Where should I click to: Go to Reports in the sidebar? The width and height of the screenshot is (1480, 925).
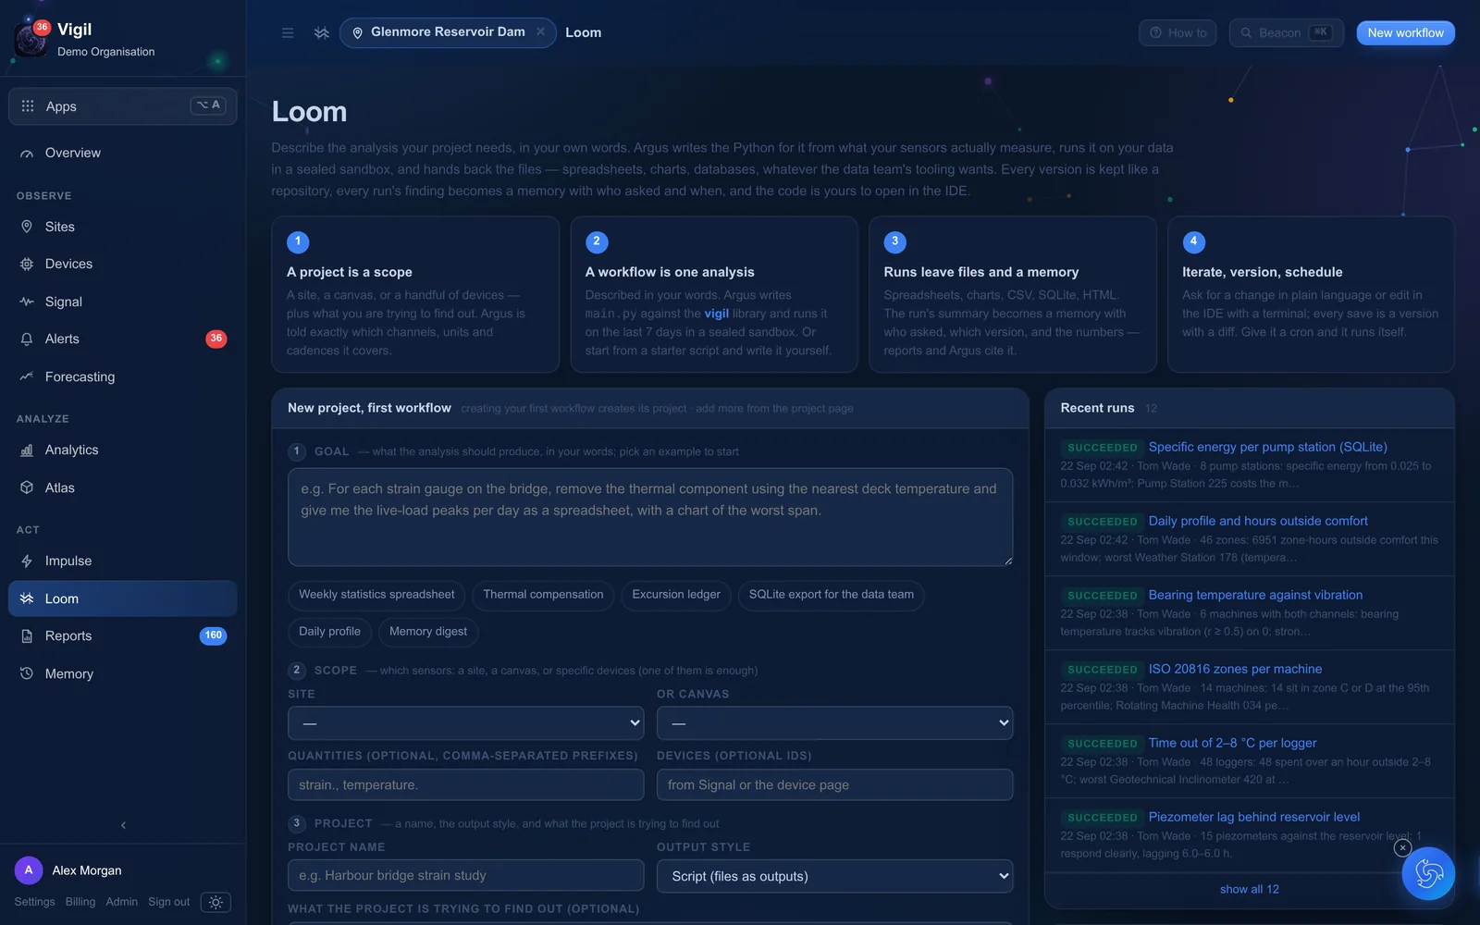pos(123,635)
